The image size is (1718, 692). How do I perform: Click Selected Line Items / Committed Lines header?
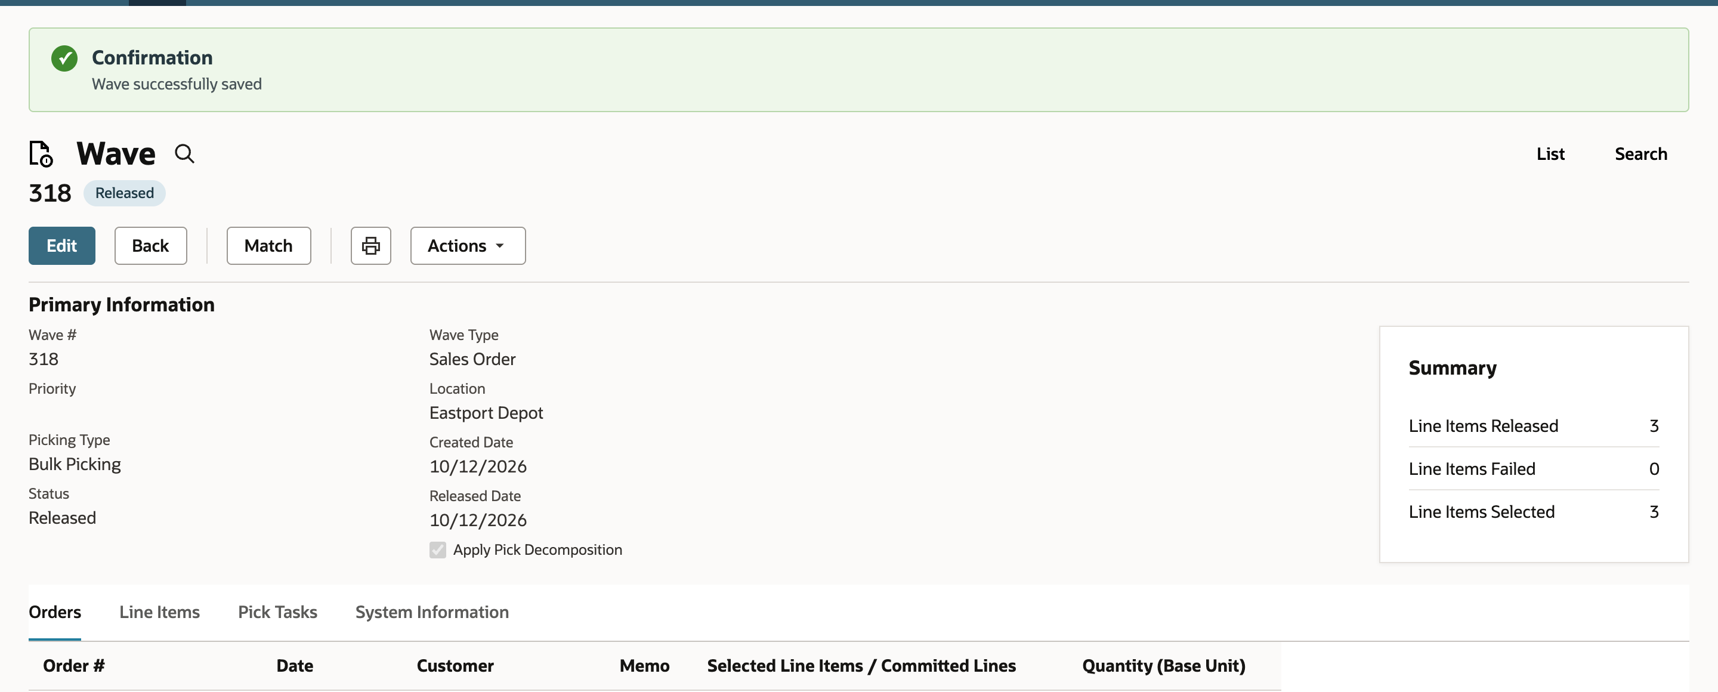tap(861, 665)
